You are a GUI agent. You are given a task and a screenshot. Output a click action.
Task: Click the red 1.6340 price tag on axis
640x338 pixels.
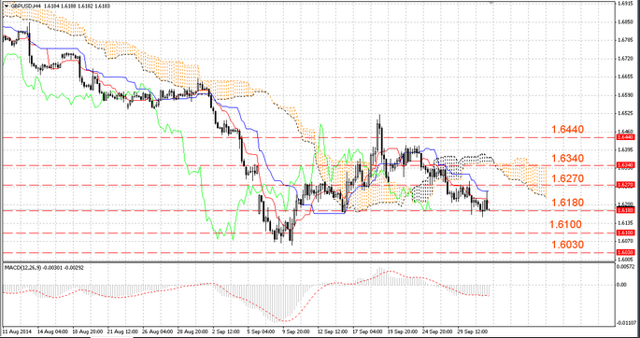[x=625, y=165]
